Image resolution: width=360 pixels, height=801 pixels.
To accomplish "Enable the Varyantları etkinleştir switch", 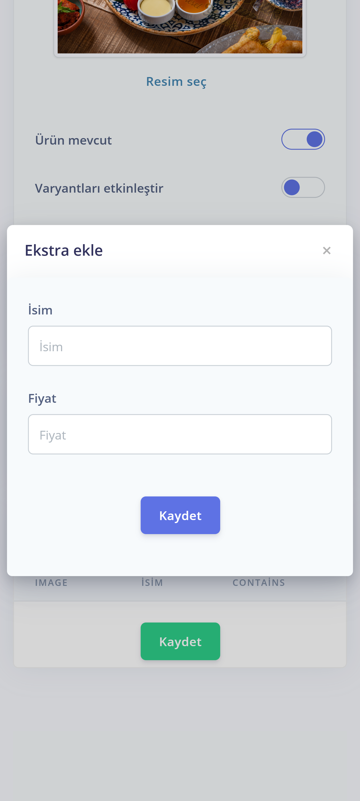I will tap(303, 188).
